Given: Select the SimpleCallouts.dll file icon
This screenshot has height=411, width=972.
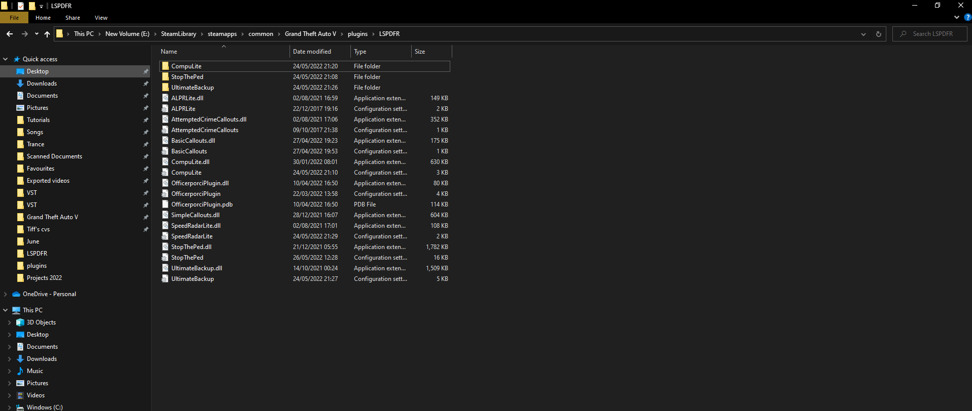Looking at the screenshot, I should click(x=165, y=215).
